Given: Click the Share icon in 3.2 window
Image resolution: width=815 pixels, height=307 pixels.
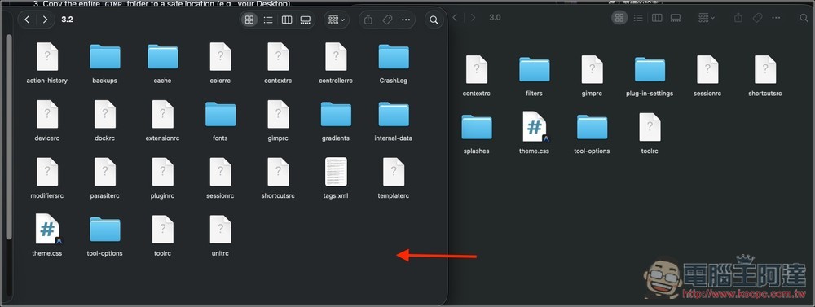Looking at the screenshot, I should (x=368, y=20).
